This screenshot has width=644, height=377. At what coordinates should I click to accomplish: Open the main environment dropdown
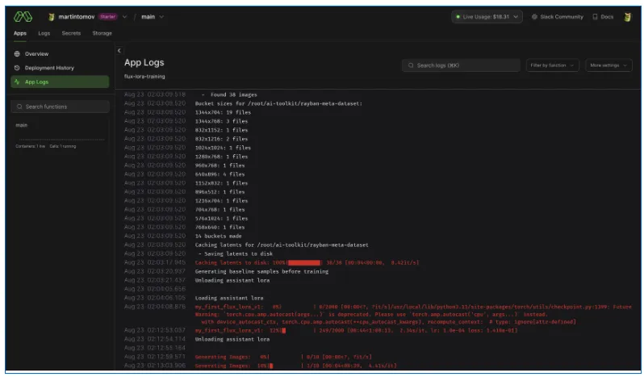click(153, 17)
